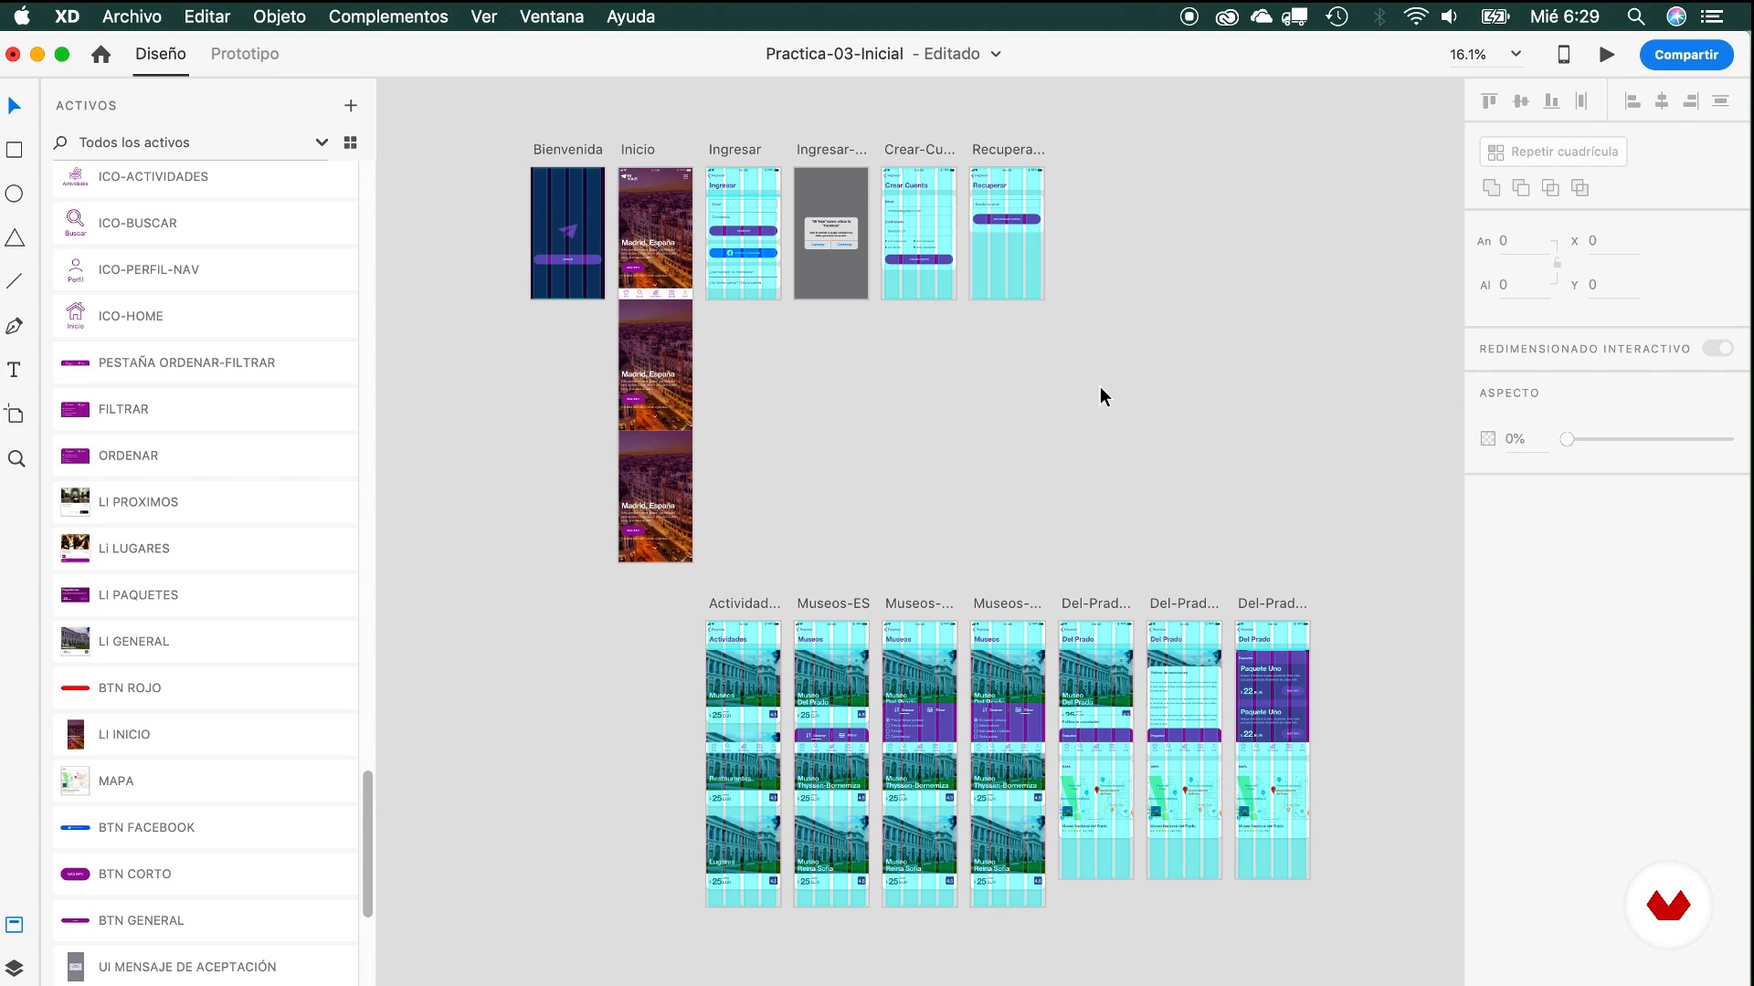Select the Ingresar artboard title
1754x986 pixels.
[734, 150]
